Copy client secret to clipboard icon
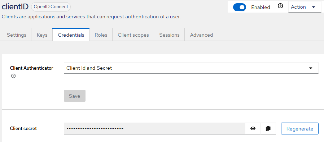Screen dimensions: 324x142 point(268,129)
